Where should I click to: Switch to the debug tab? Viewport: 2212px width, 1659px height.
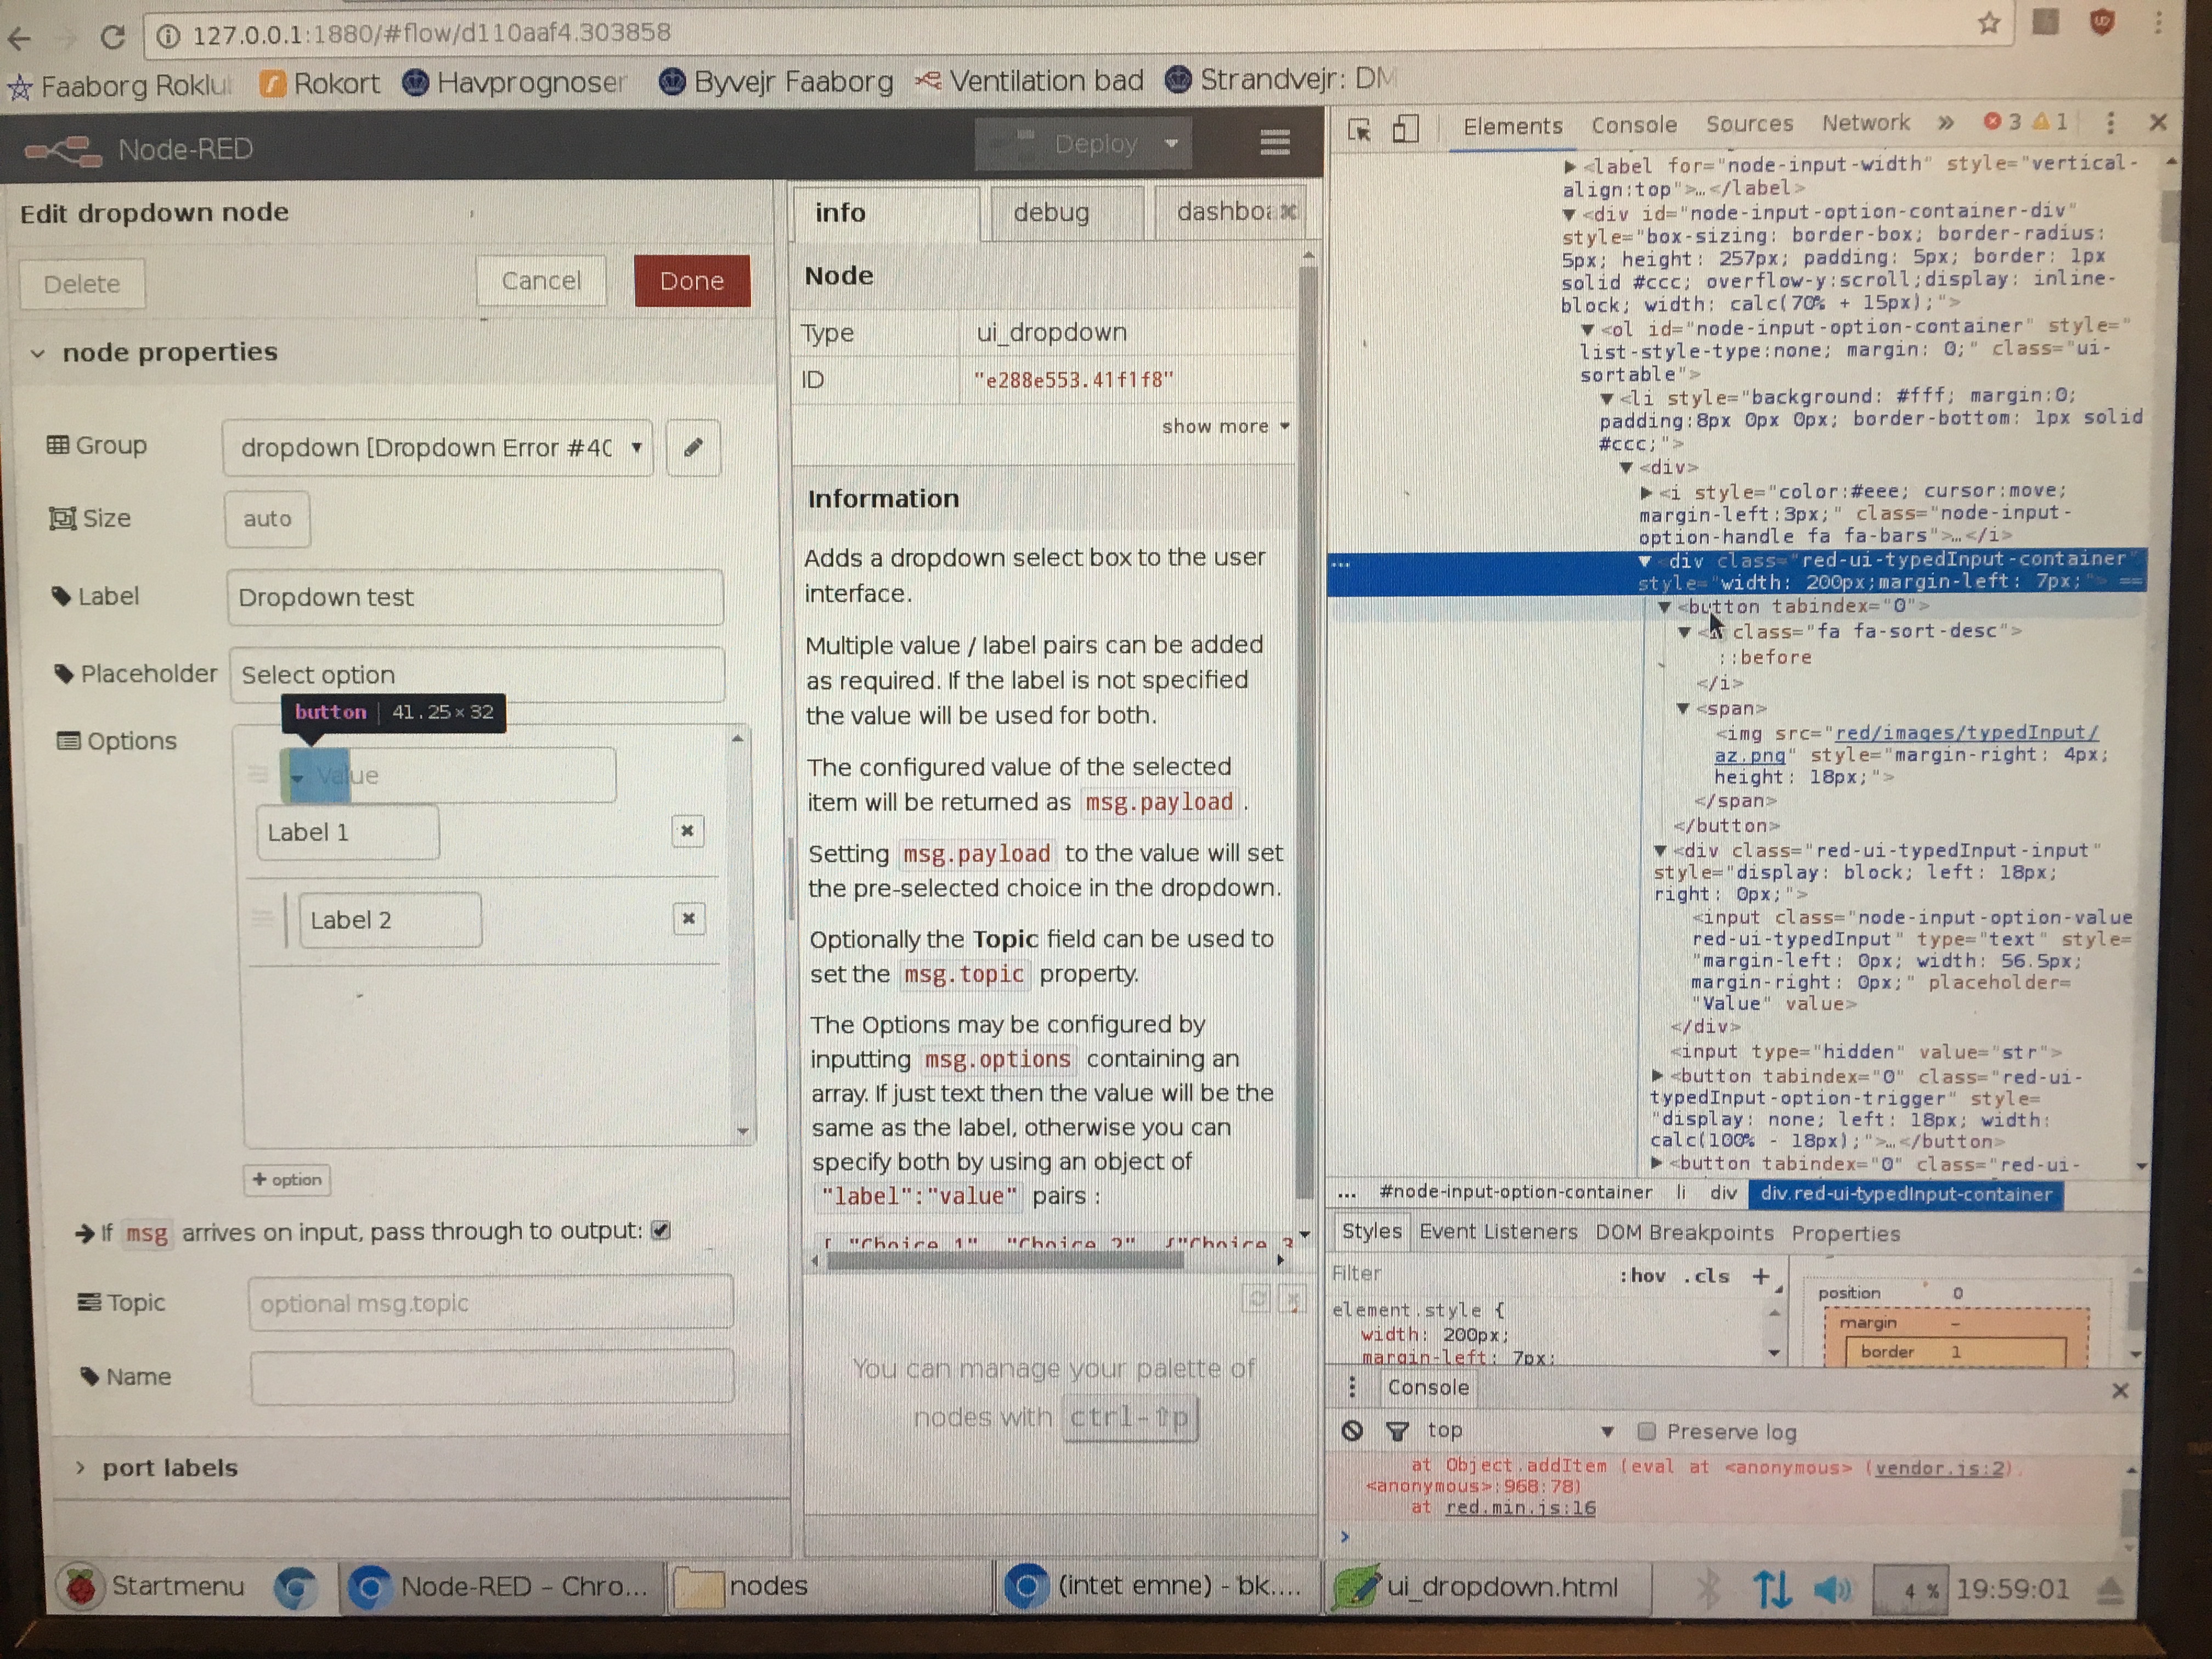(1052, 212)
